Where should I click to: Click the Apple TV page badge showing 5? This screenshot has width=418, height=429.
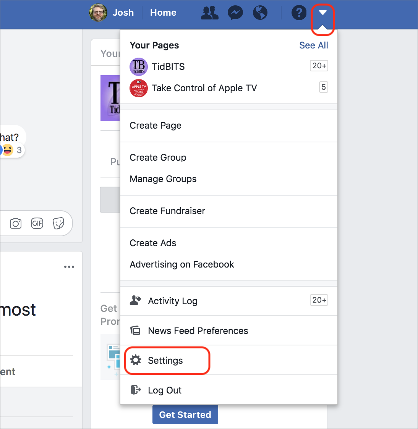pyautogui.click(x=324, y=87)
